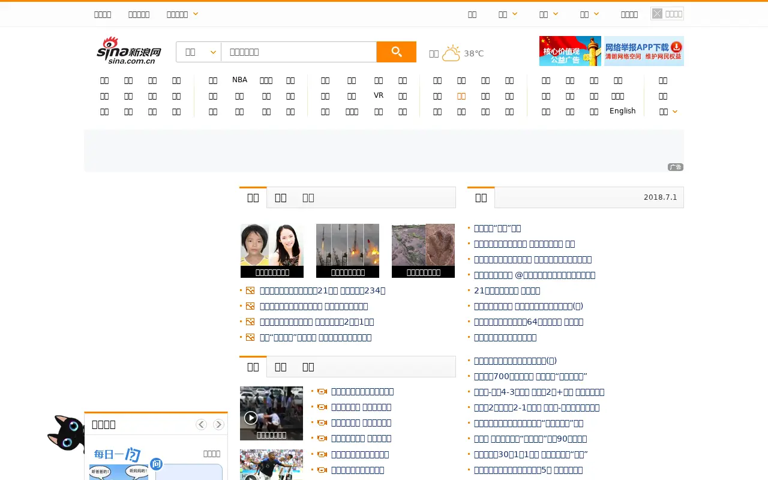
Task: Expand the first of three top-right dropdown menus
Action: pos(515,14)
